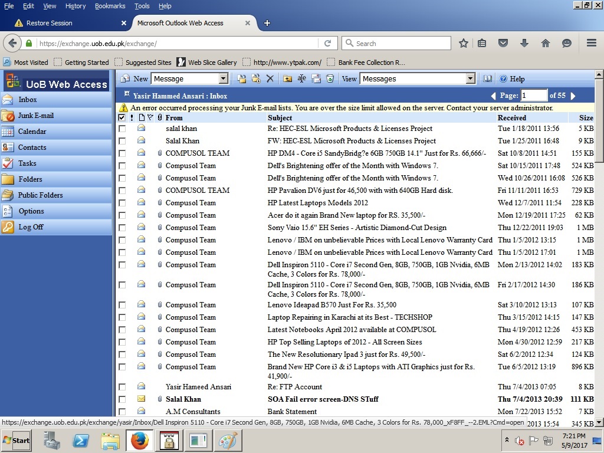
Task: Check the salal khan Re: HEC-ESL message
Action: click(122, 129)
